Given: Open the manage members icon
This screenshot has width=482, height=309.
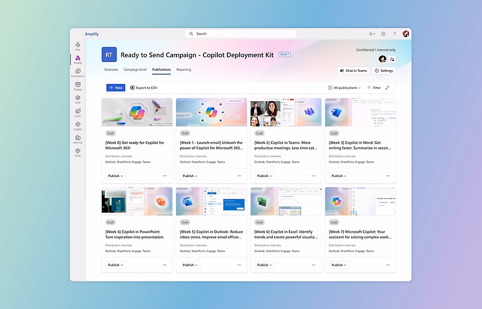Looking at the screenshot, I should pyautogui.click(x=392, y=59).
